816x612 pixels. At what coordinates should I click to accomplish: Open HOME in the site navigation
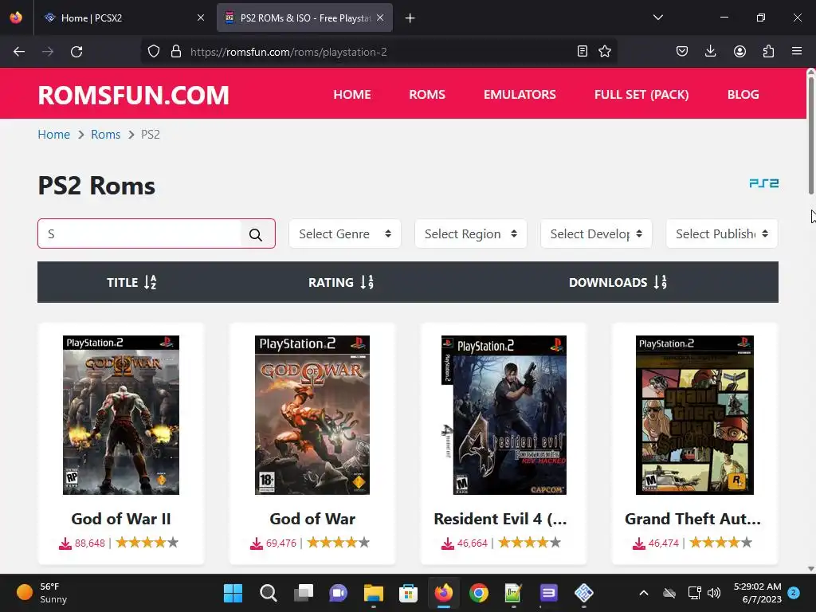[x=352, y=94]
